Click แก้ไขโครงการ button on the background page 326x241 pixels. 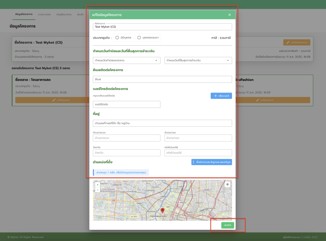[x=297, y=42]
